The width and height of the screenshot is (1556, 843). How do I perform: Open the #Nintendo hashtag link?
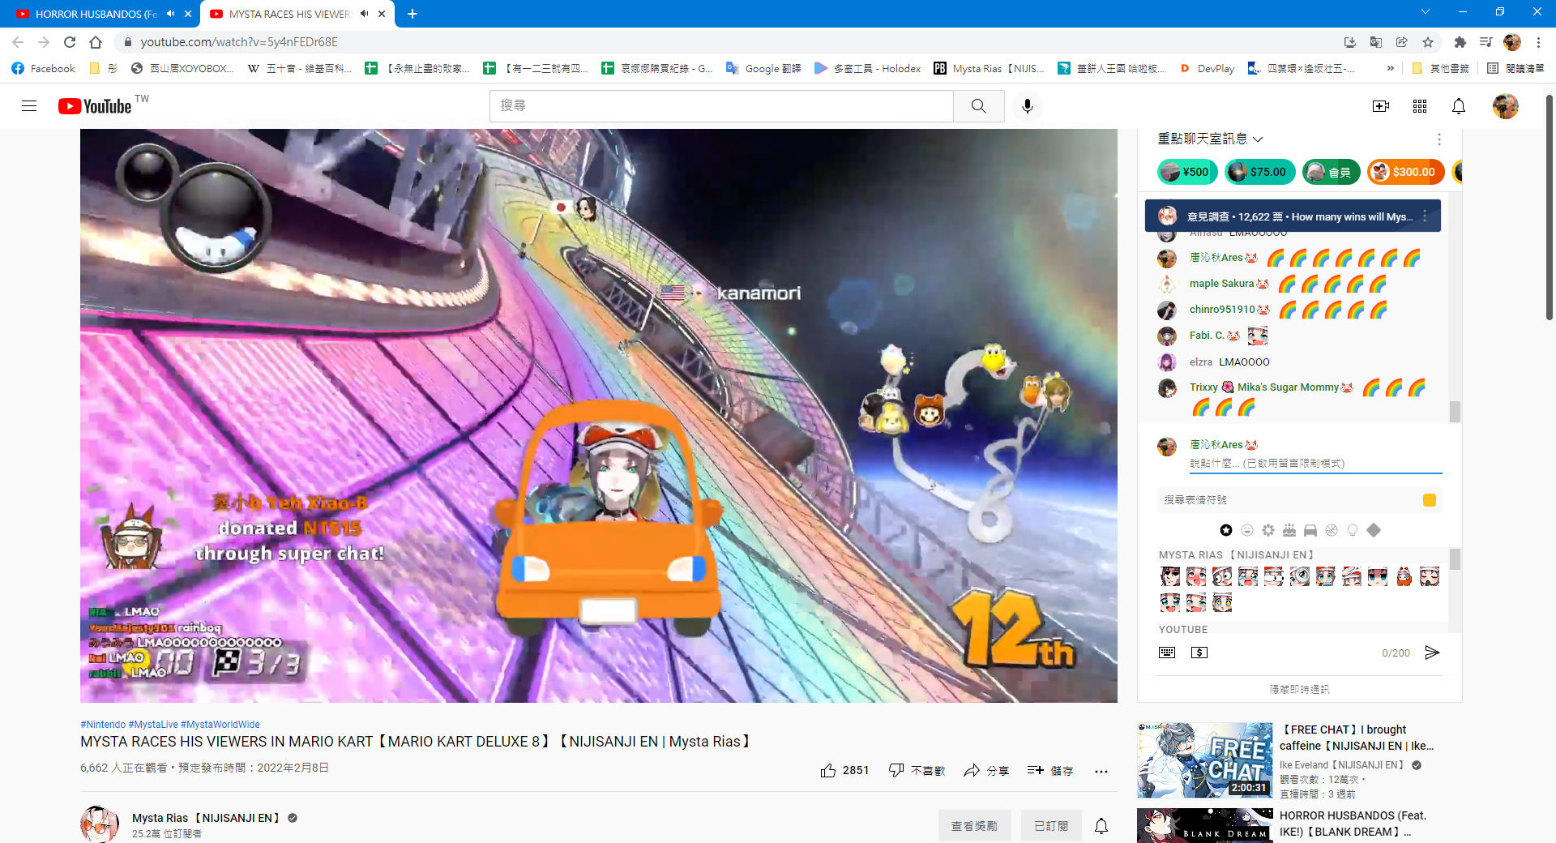(x=103, y=725)
